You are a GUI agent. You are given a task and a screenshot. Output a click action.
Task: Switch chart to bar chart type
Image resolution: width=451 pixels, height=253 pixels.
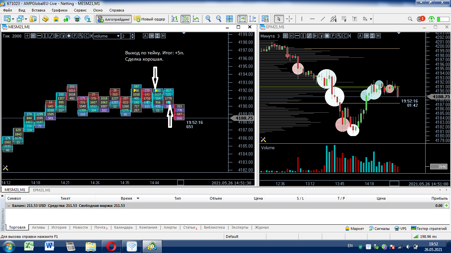click(x=175, y=19)
